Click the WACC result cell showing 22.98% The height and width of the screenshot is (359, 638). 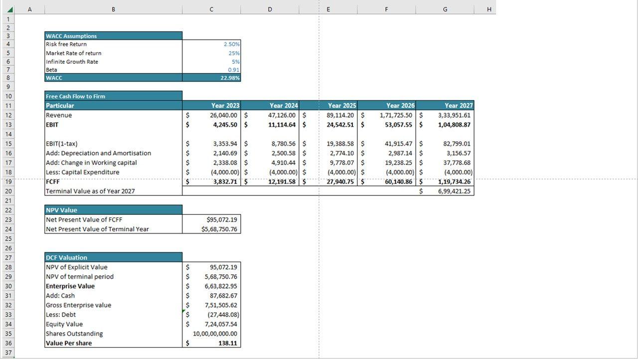coord(211,78)
